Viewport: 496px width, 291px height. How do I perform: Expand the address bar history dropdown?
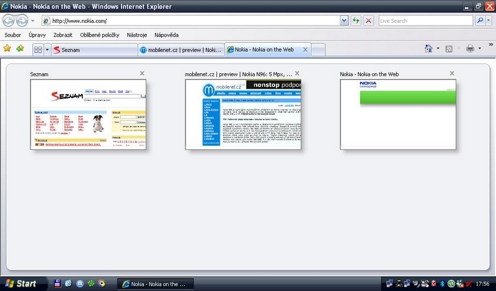pyautogui.click(x=344, y=20)
